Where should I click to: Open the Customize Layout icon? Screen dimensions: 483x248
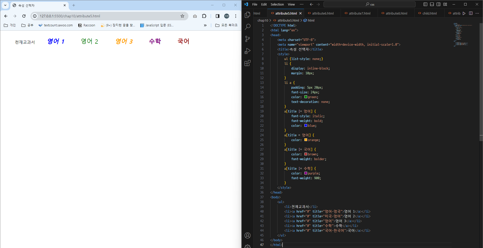tap(445, 4)
